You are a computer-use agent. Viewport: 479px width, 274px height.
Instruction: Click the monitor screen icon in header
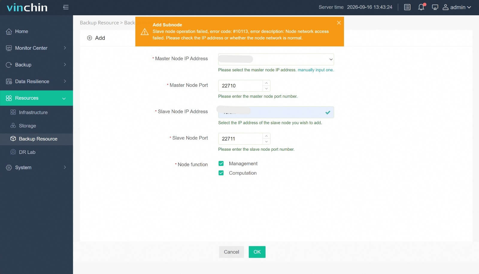[435, 7]
